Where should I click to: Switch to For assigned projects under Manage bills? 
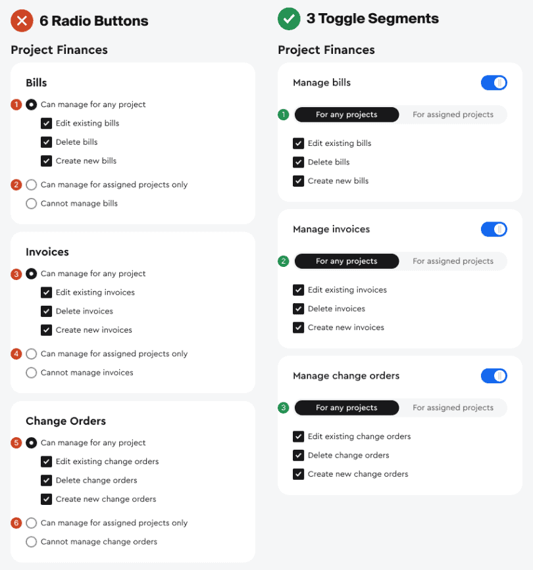coord(453,115)
